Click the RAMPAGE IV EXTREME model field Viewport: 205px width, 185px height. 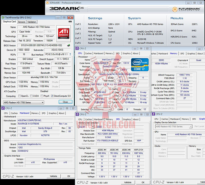coord(35,124)
